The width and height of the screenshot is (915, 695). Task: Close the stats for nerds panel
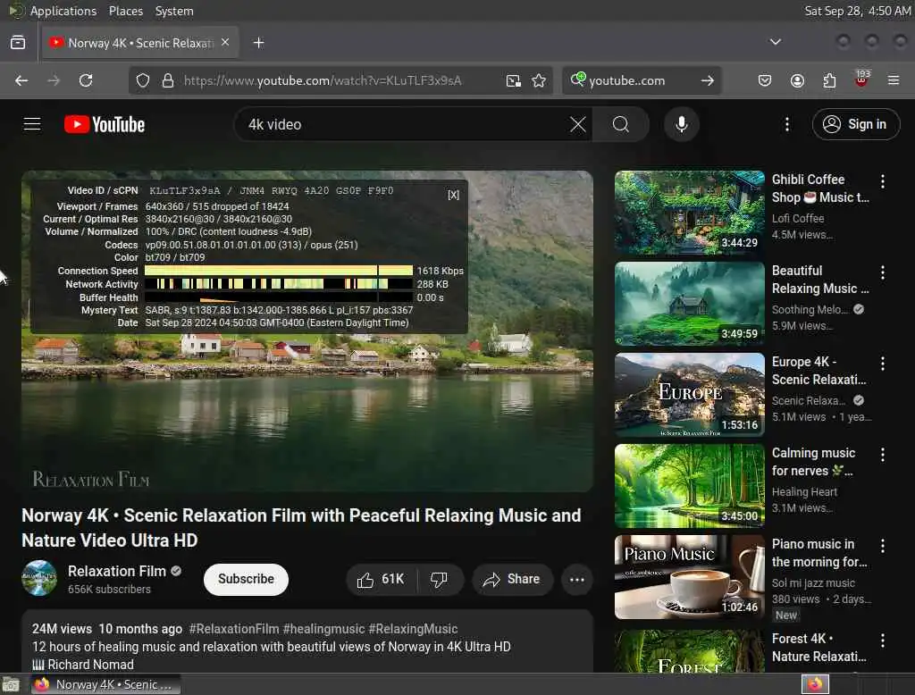[453, 195]
